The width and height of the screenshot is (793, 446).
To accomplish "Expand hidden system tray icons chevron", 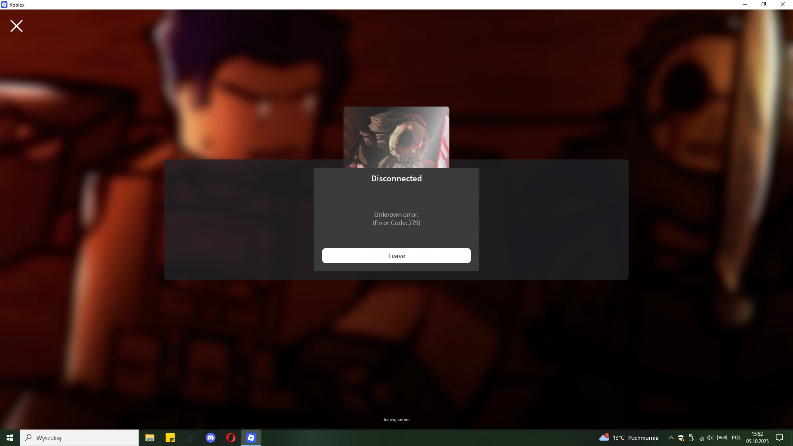I will (671, 438).
